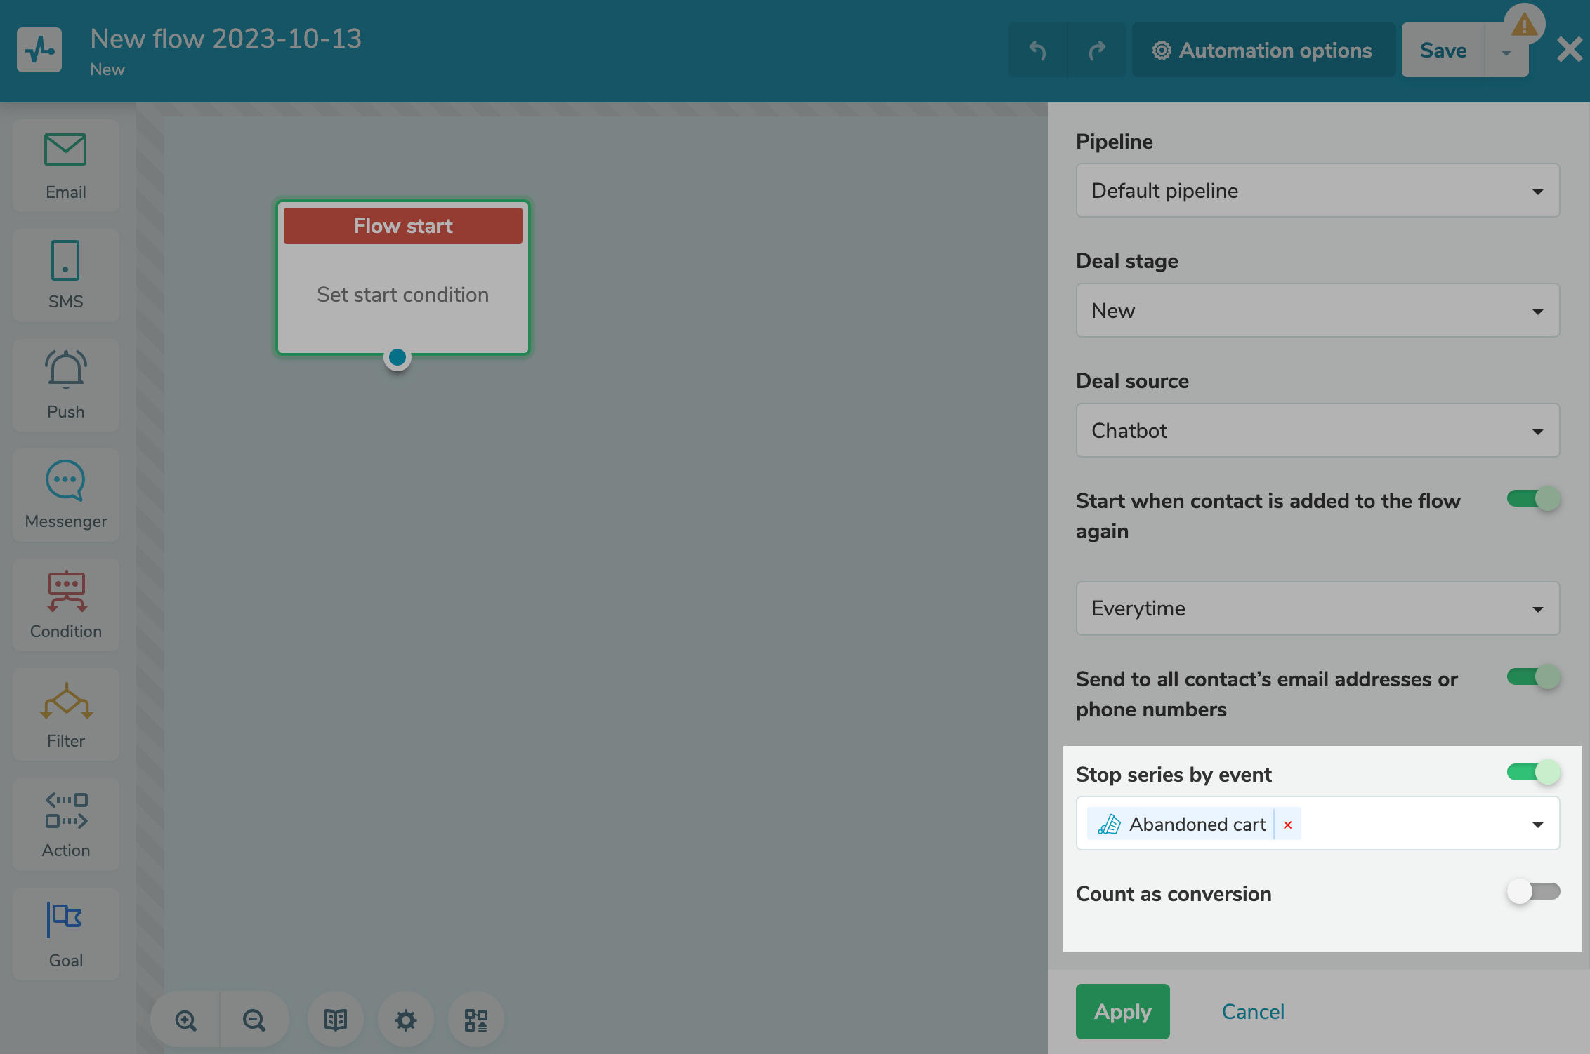Open Automation options menu
The height and width of the screenshot is (1054, 1590).
tap(1263, 51)
